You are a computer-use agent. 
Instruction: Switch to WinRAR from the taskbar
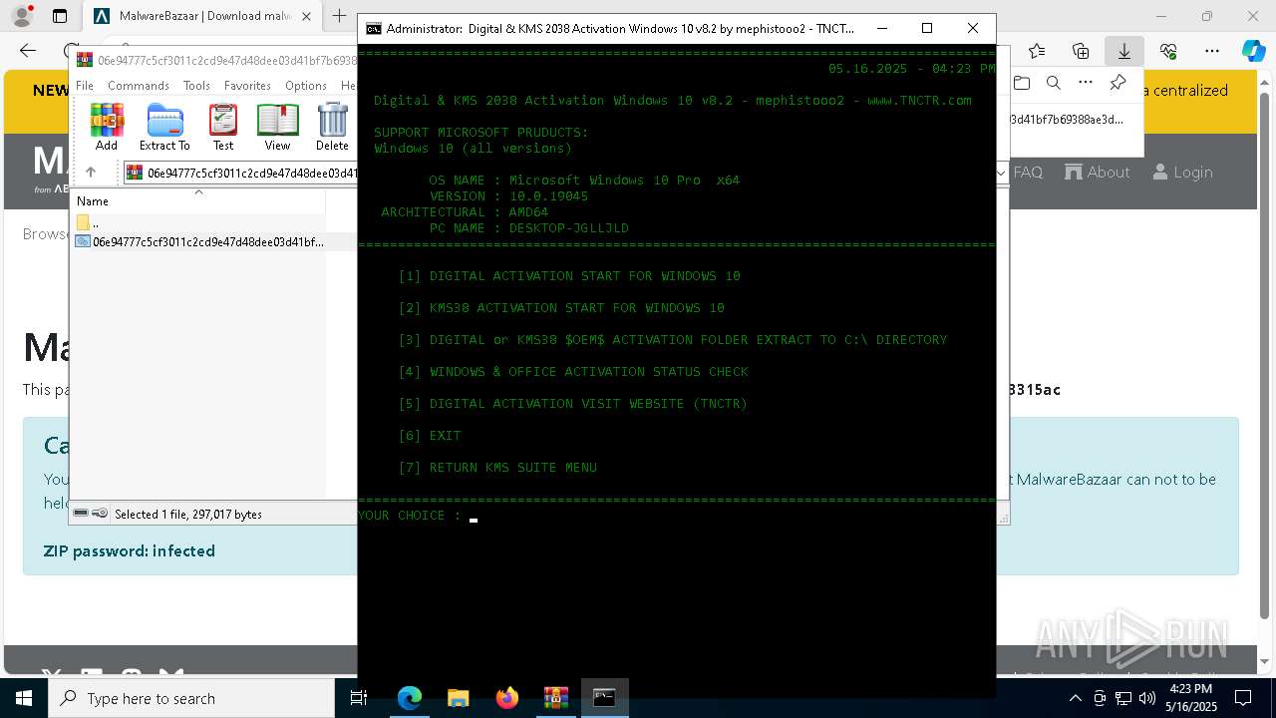point(555,698)
